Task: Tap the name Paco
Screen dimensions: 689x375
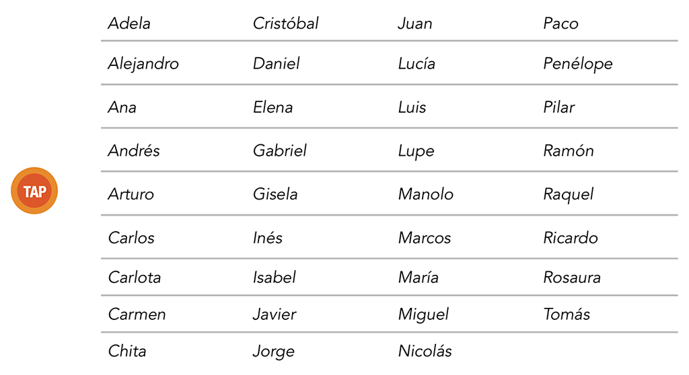Action: coord(560,24)
